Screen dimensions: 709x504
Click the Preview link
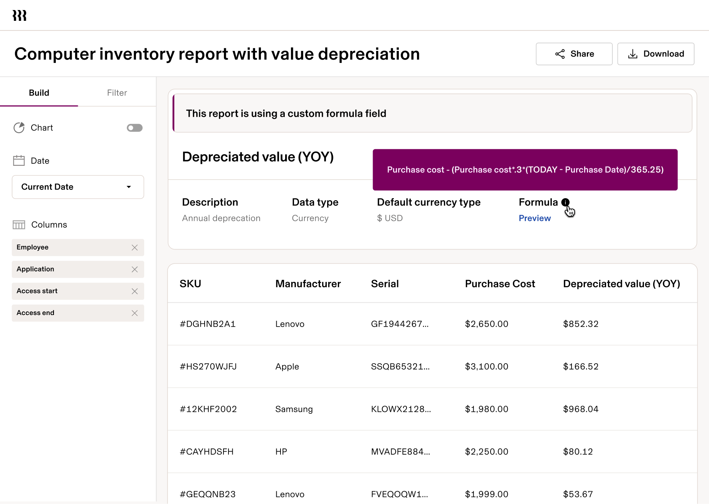[534, 218]
